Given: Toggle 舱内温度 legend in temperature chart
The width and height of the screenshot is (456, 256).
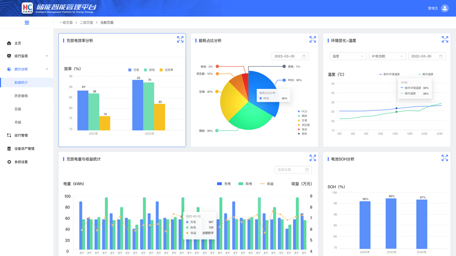Looking at the screenshot, I should point(426,74).
